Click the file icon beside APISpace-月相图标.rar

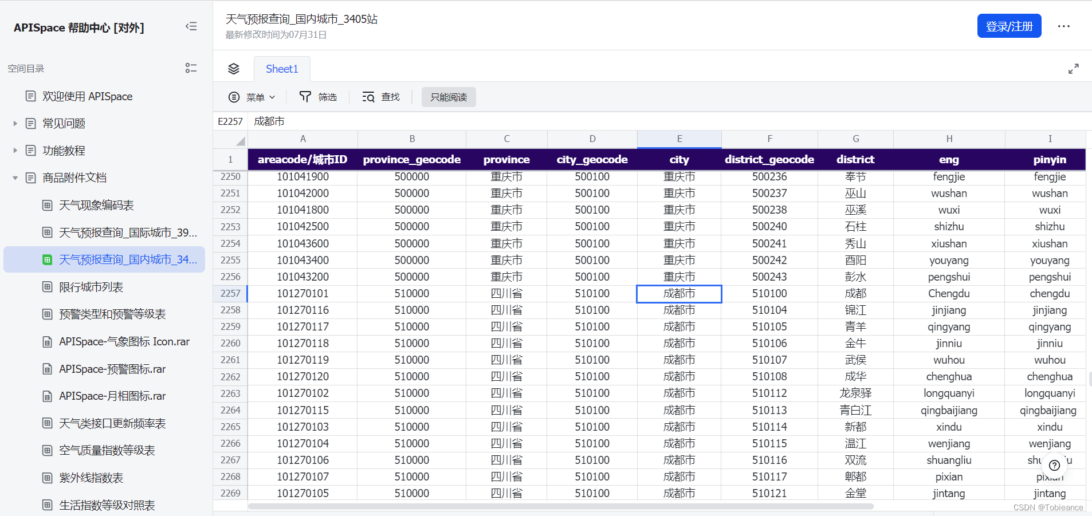pyautogui.click(x=48, y=396)
